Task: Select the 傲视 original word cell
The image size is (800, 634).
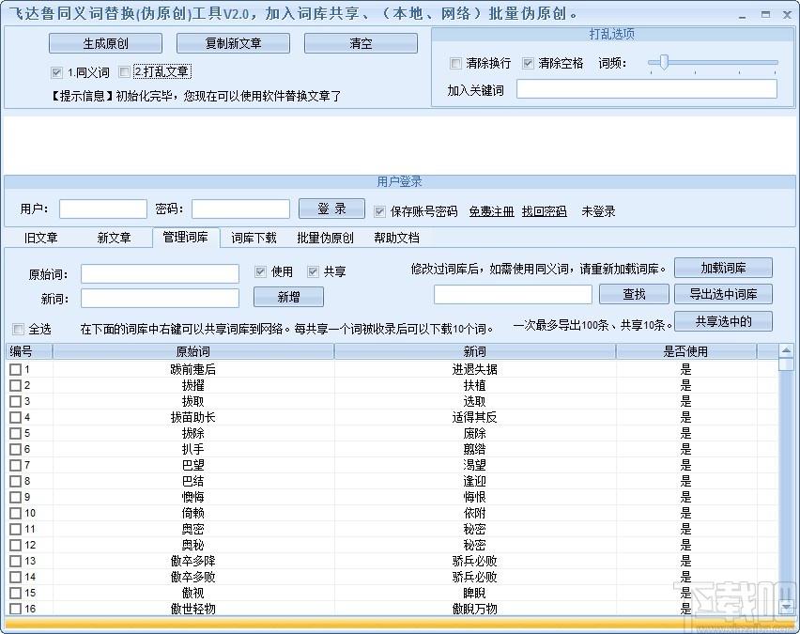Action: (192, 594)
